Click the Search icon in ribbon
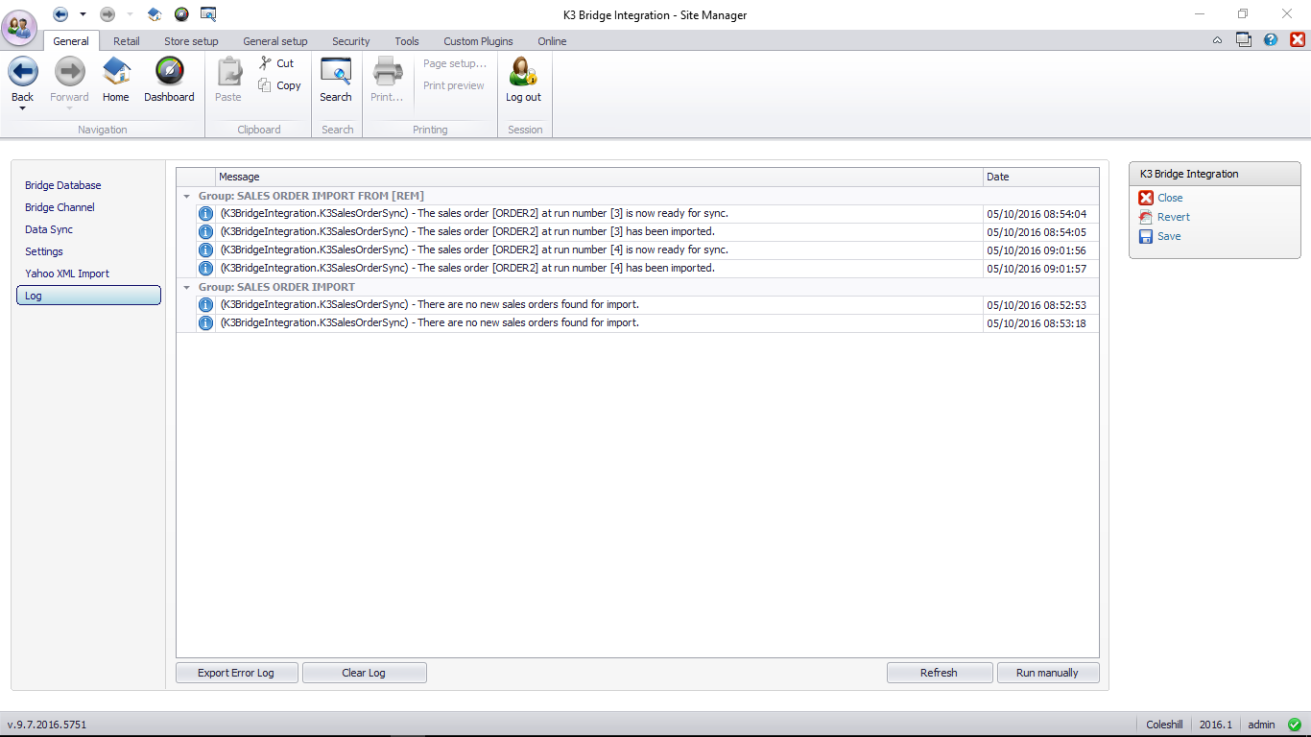The width and height of the screenshot is (1311, 737). point(336,72)
